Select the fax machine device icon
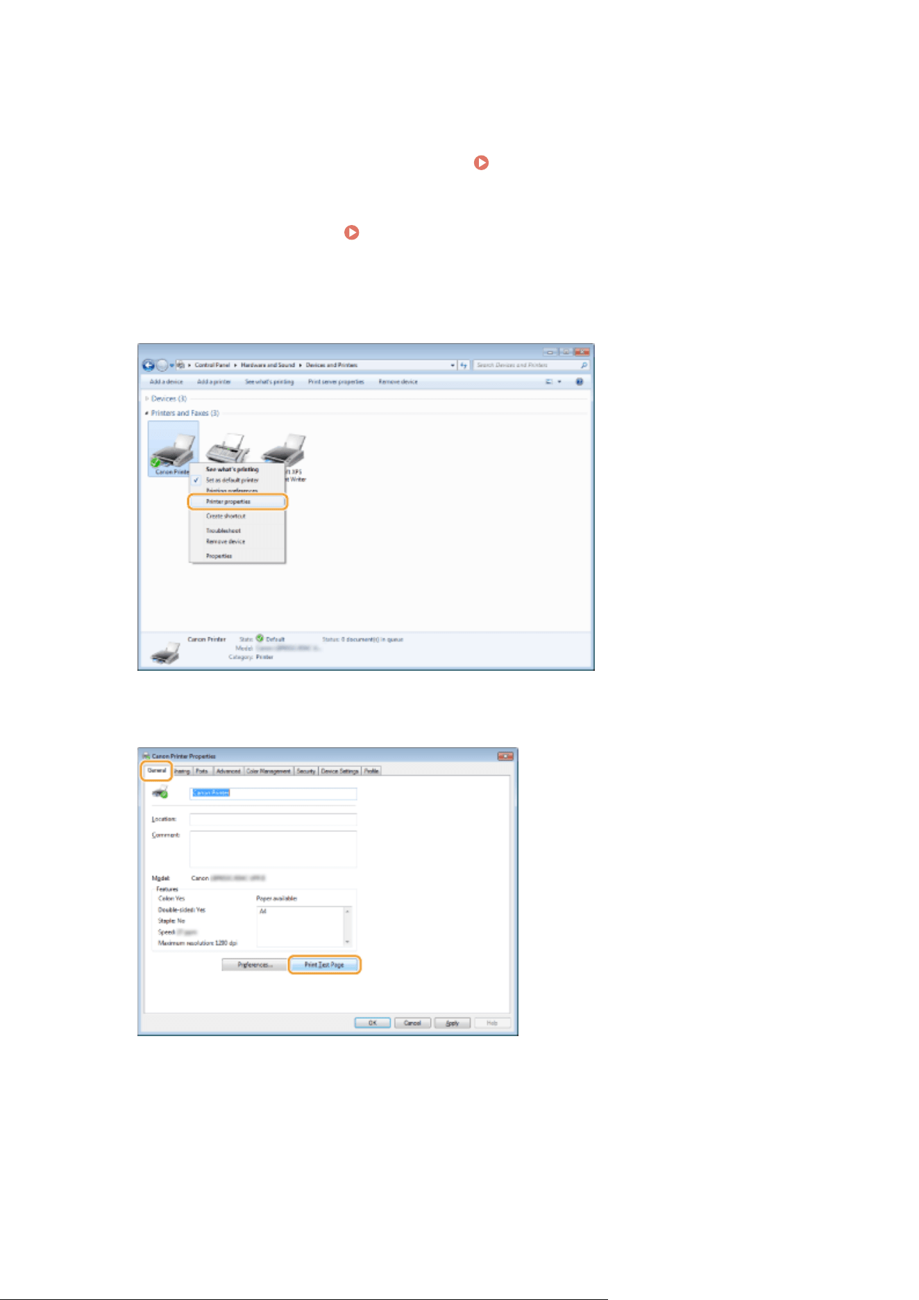Image resolution: width=919 pixels, height=1300 pixels. point(228,448)
